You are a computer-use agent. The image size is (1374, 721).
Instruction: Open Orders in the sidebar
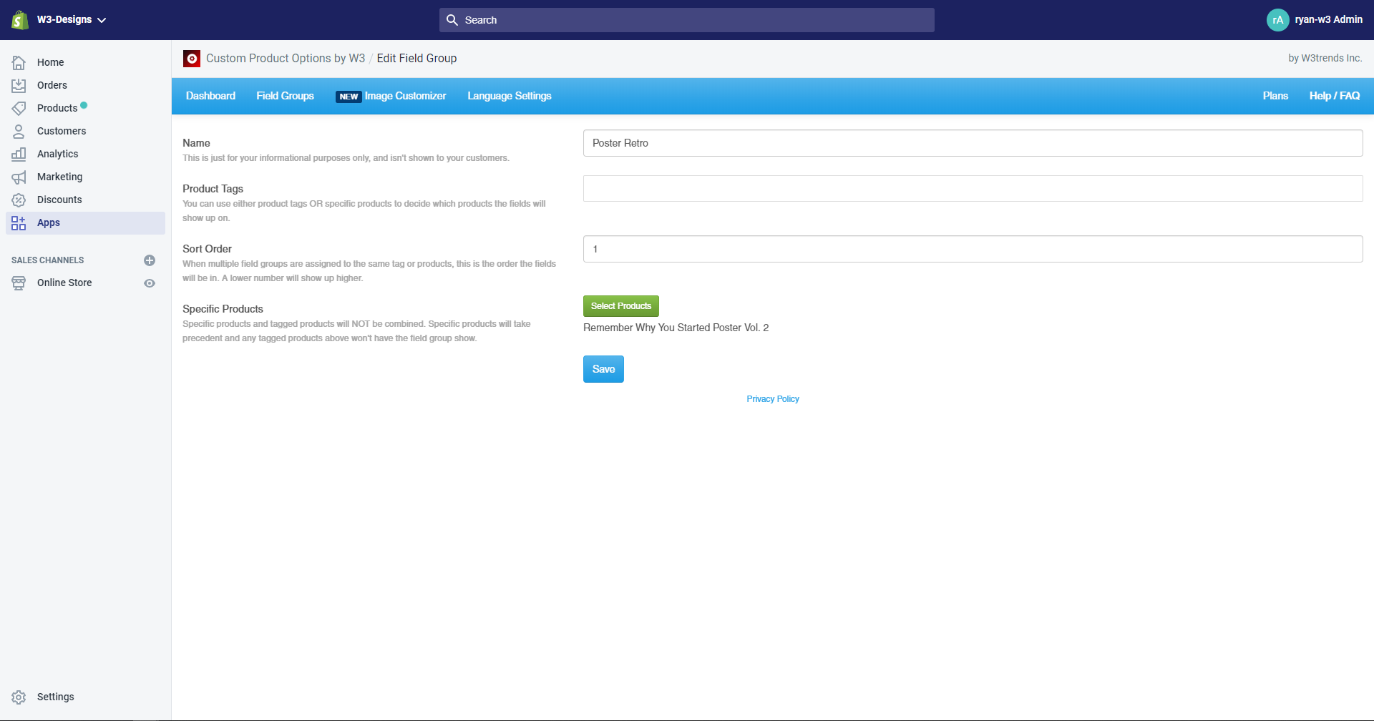click(86, 85)
